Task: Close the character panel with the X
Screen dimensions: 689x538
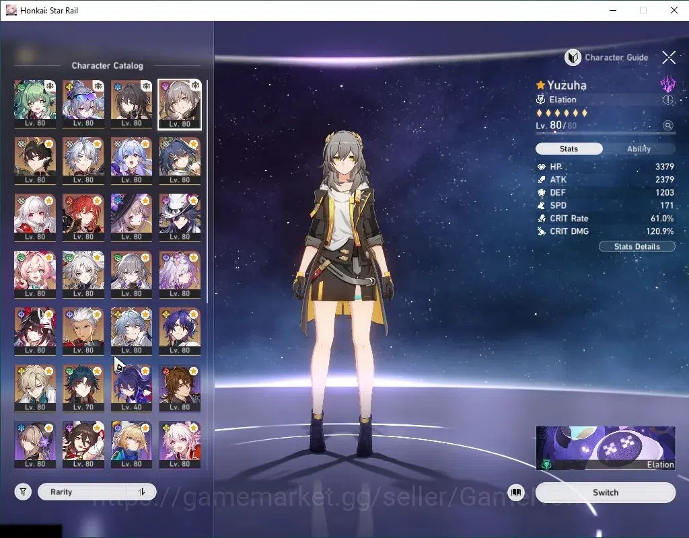Action: pyautogui.click(x=669, y=57)
